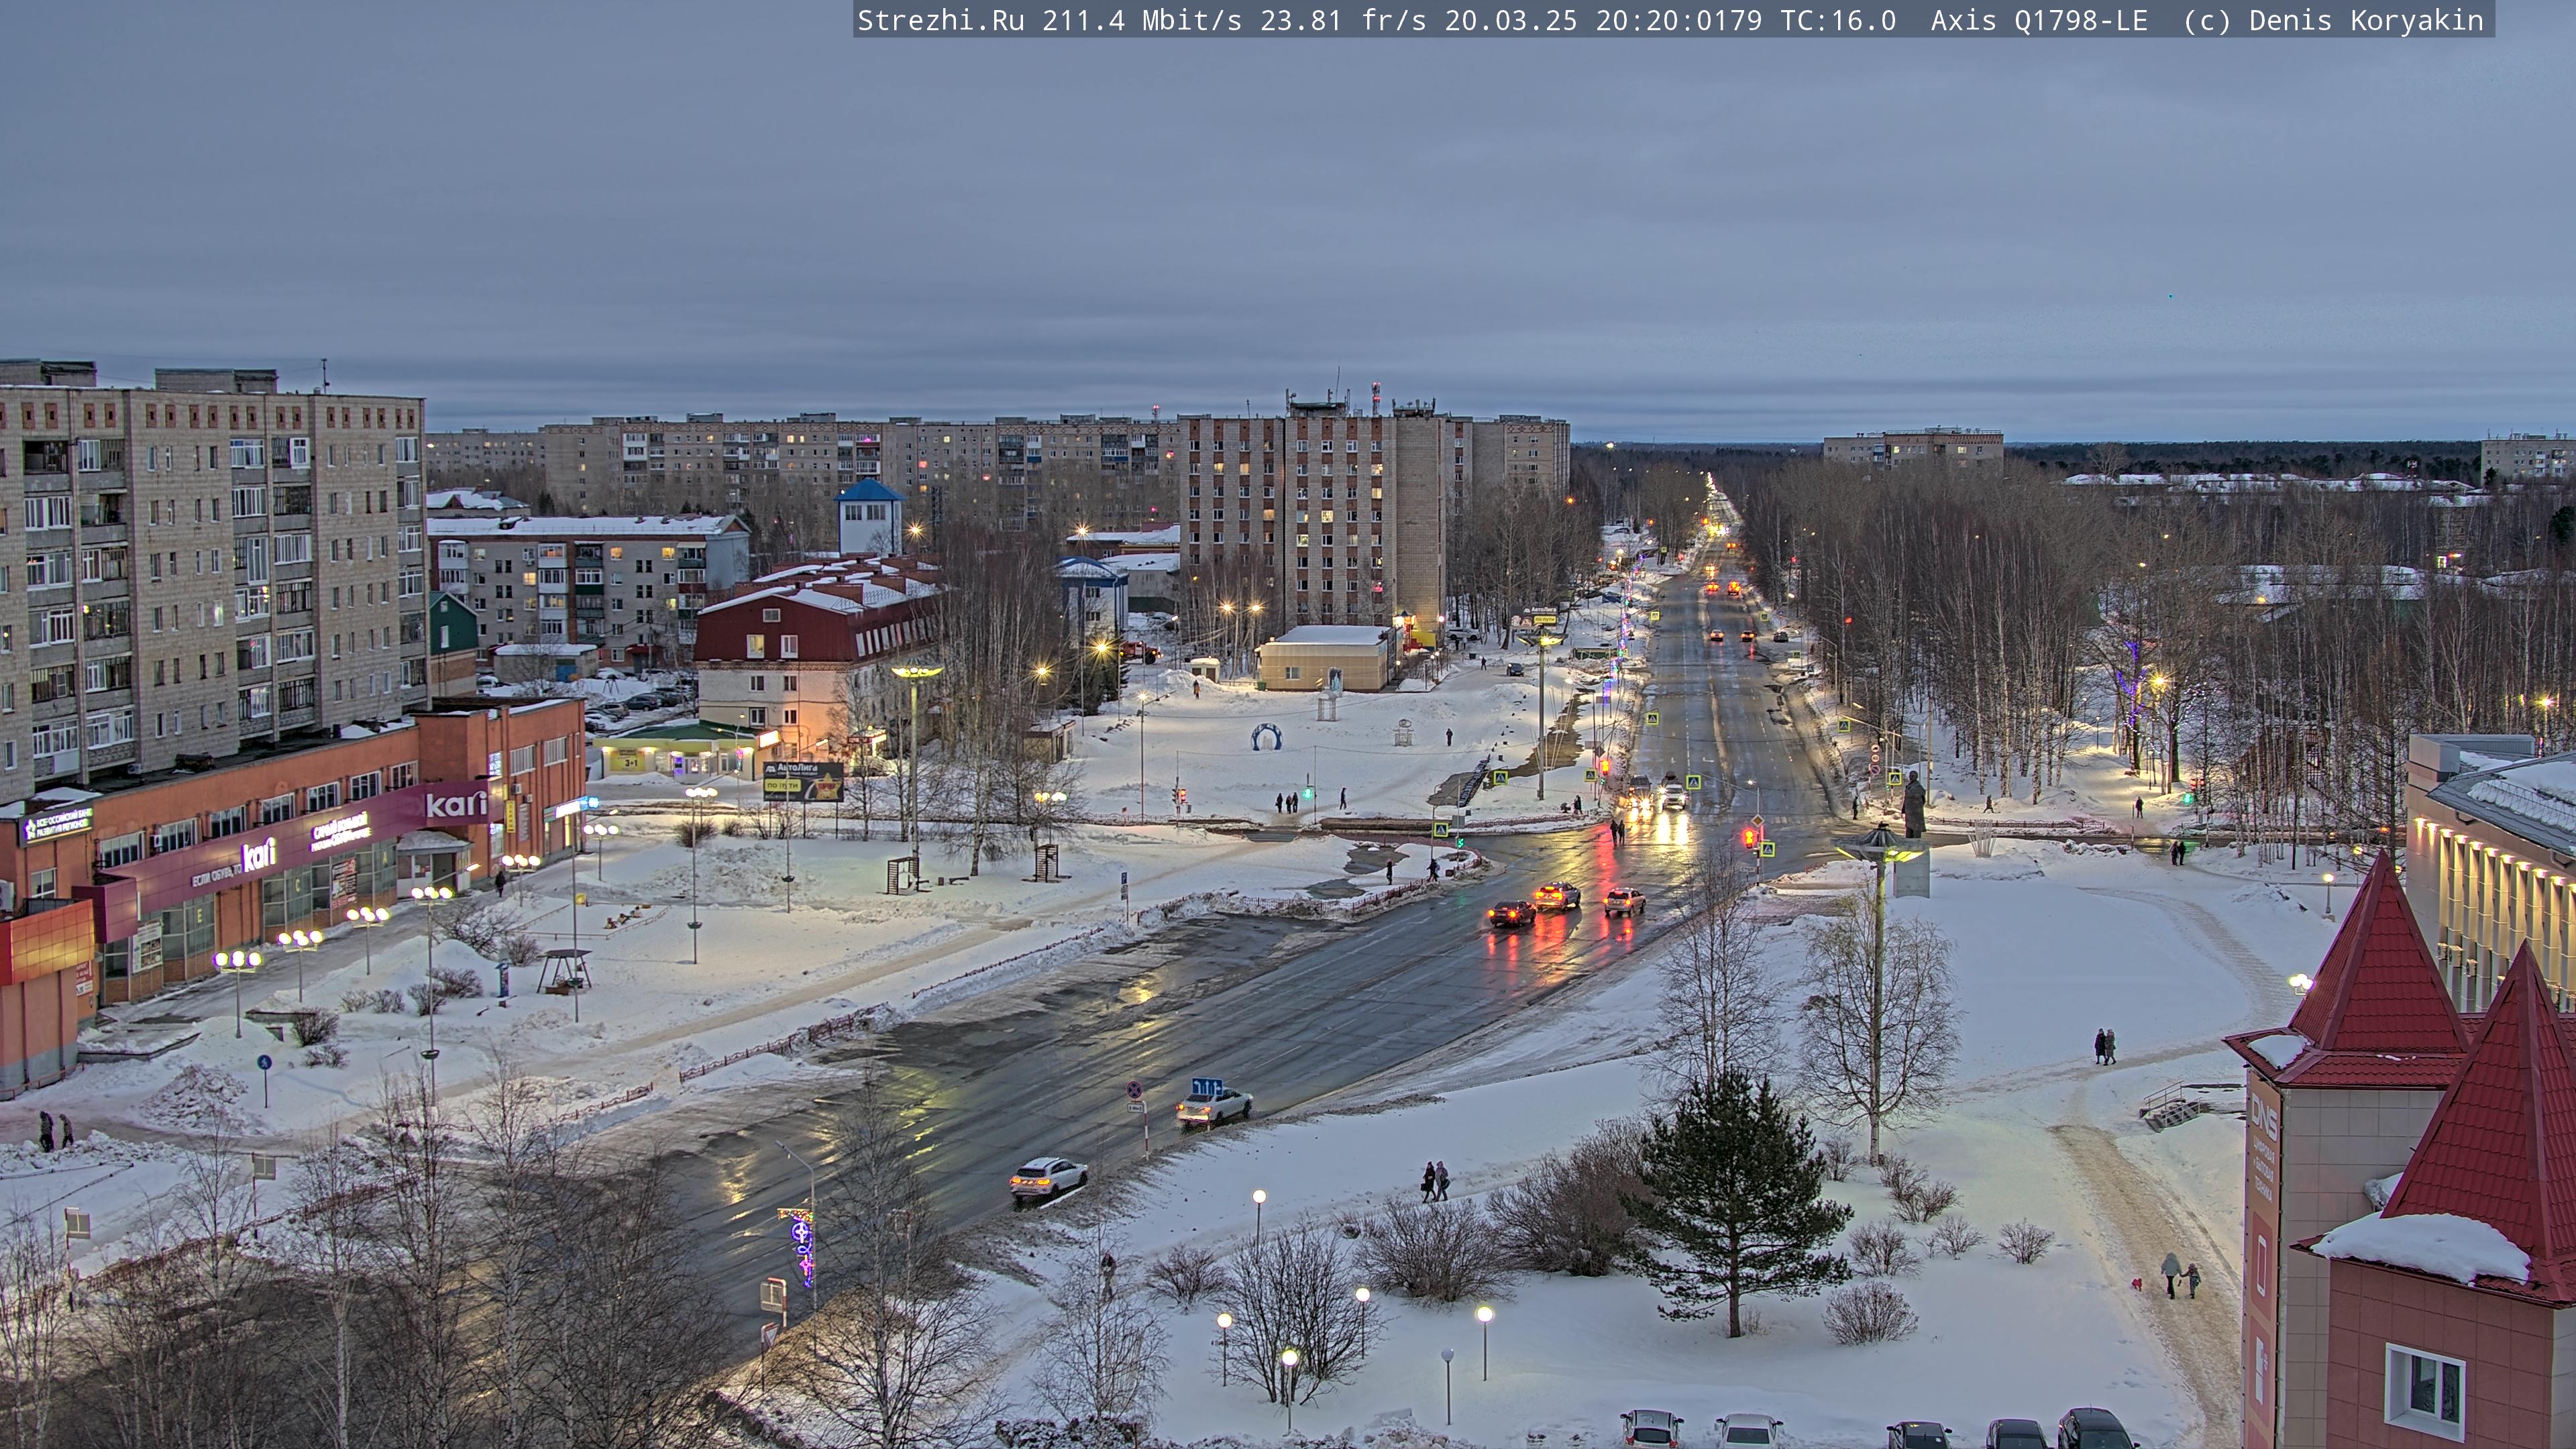Click the "20:20:0179" time stamp
The width and height of the screenshot is (2576, 1449).
coord(1679,20)
